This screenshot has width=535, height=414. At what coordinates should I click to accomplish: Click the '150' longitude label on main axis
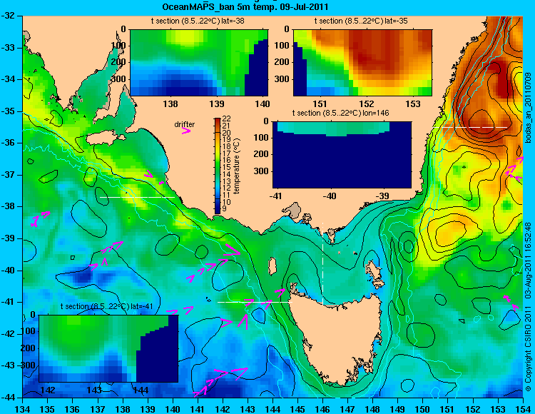[x=423, y=409]
